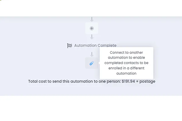Click the word 'Automation' in step label
Viewport: 182px width, 121px height.
85,45
